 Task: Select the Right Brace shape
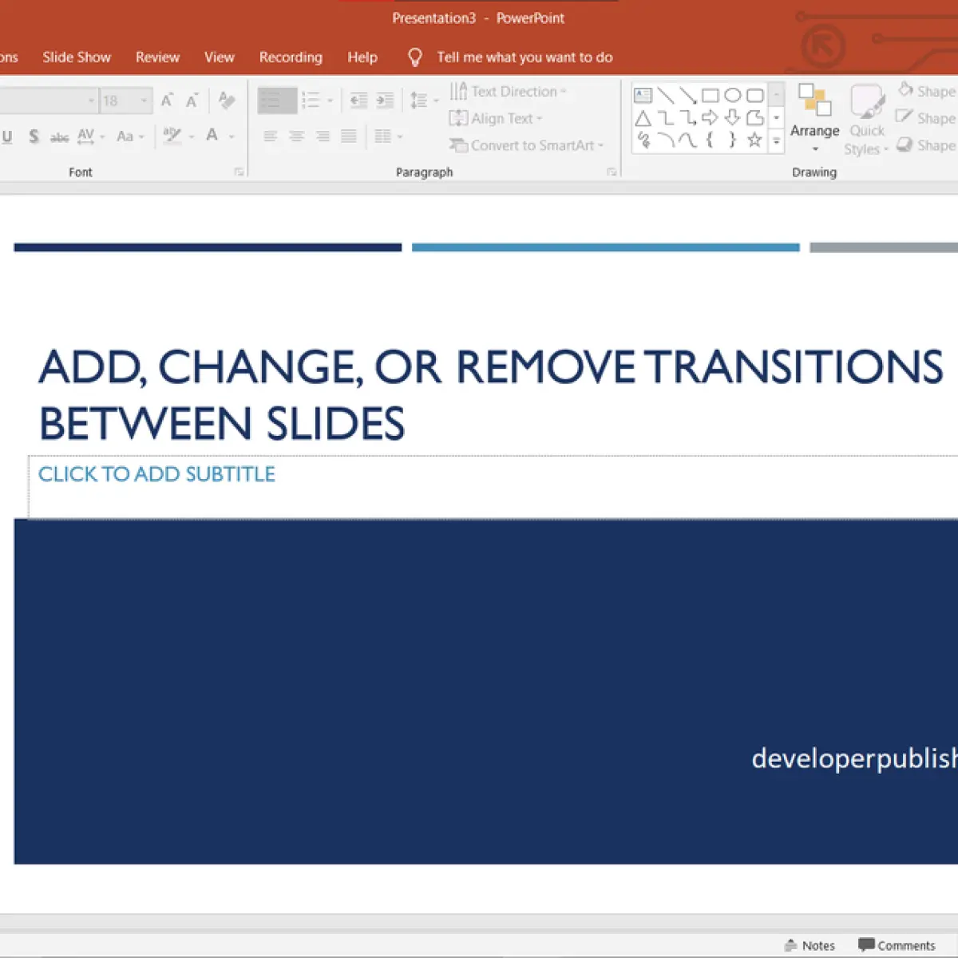pyautogui.click(x=732, y=141)
